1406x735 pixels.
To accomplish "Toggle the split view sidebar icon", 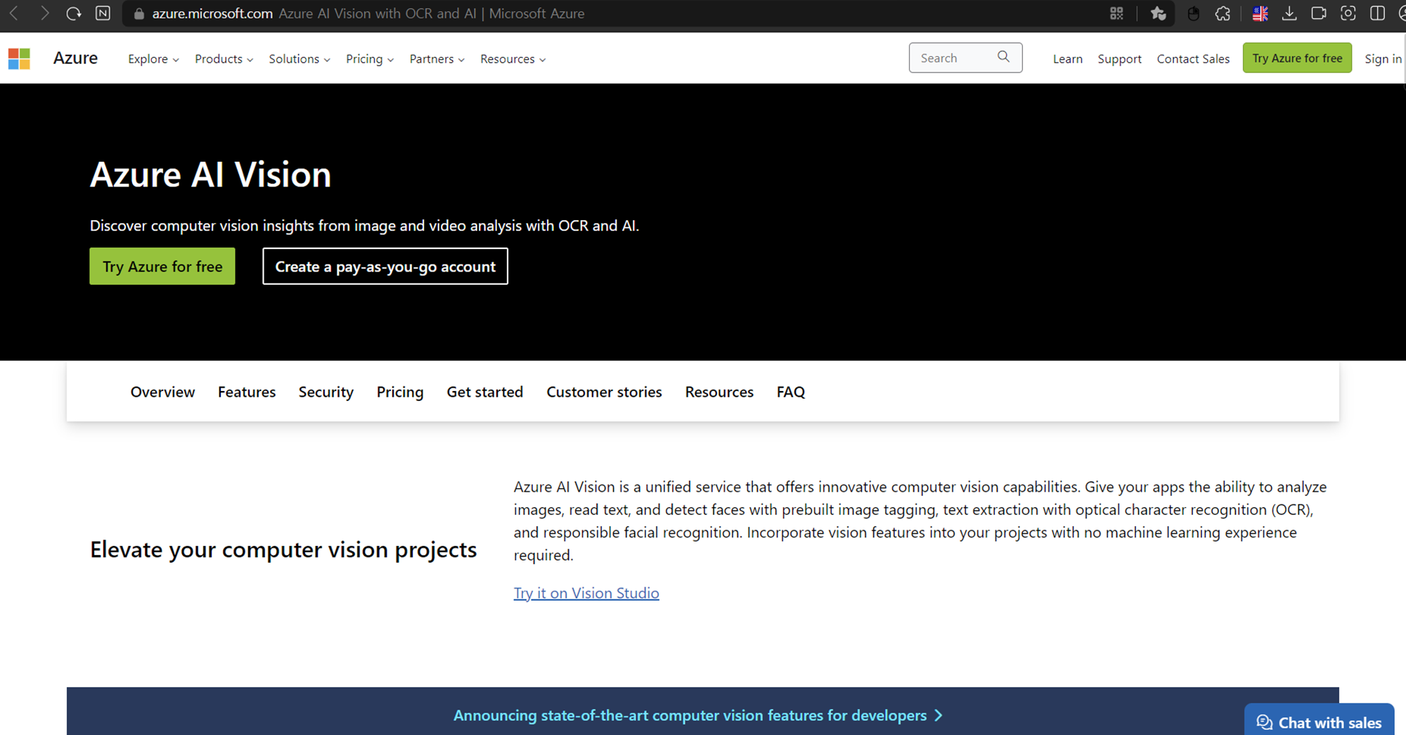I will (1377, 13).
